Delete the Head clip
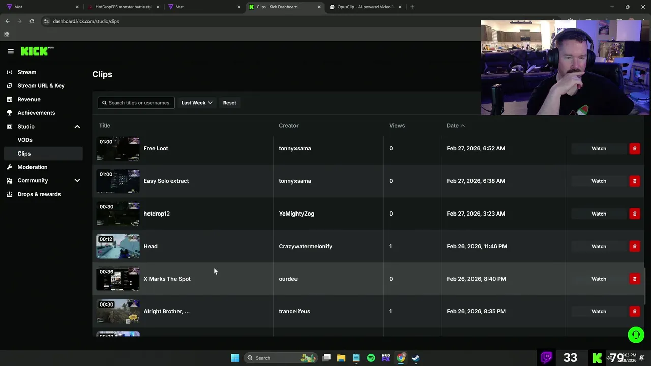Screen dimensions: 651x366 634,246
